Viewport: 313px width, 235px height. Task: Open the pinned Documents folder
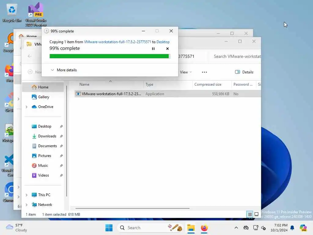point(47,146)
